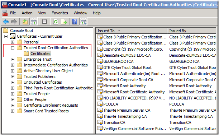Click folder icon of Personal
The width and height of the screenshot is (219, 135).
point(19,42)
